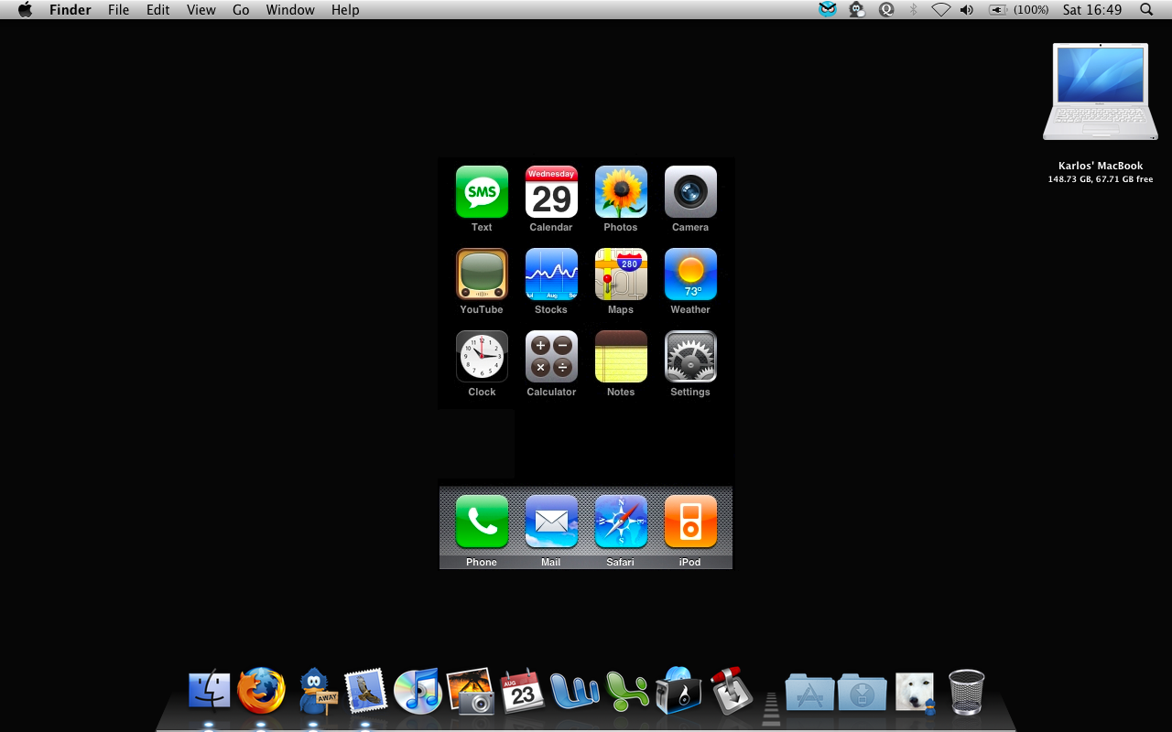
Task: Click the Settings gears icon
Action: (x=690, y=356)
